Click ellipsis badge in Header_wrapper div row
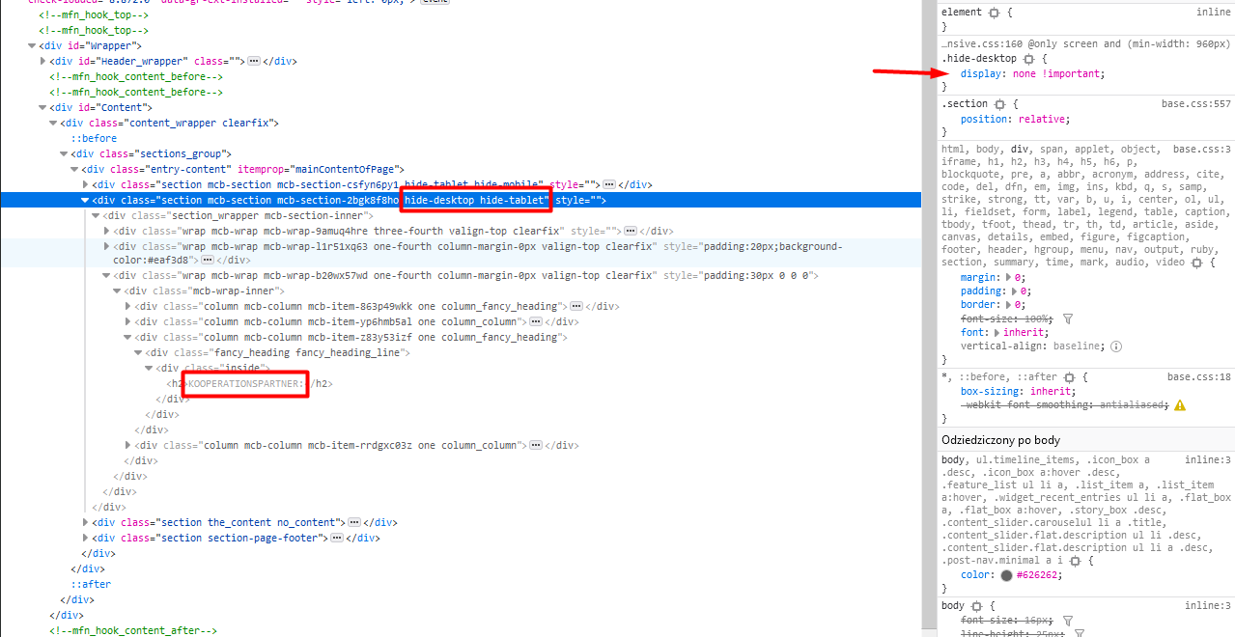The width and height of the screenshot is (1235, 637). pyautogui.click(x=254, y=61)
